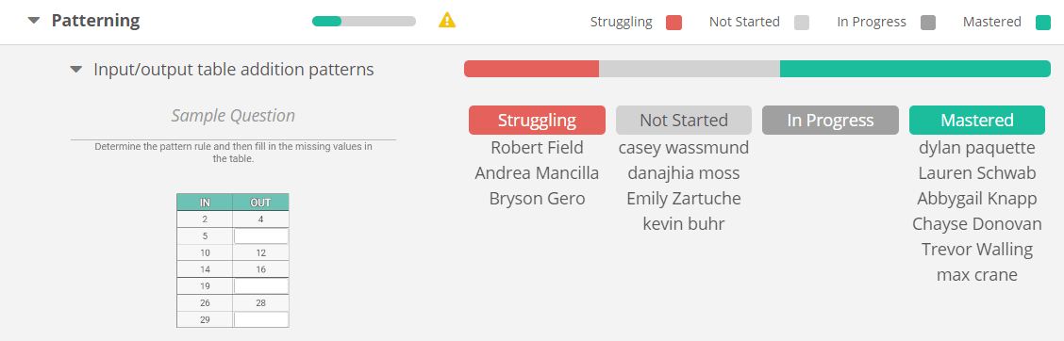Click the dark gray In Progress legend swatch
Image resolution: width=1064 pixels, height=341 pixels.
tap(928, 23)
